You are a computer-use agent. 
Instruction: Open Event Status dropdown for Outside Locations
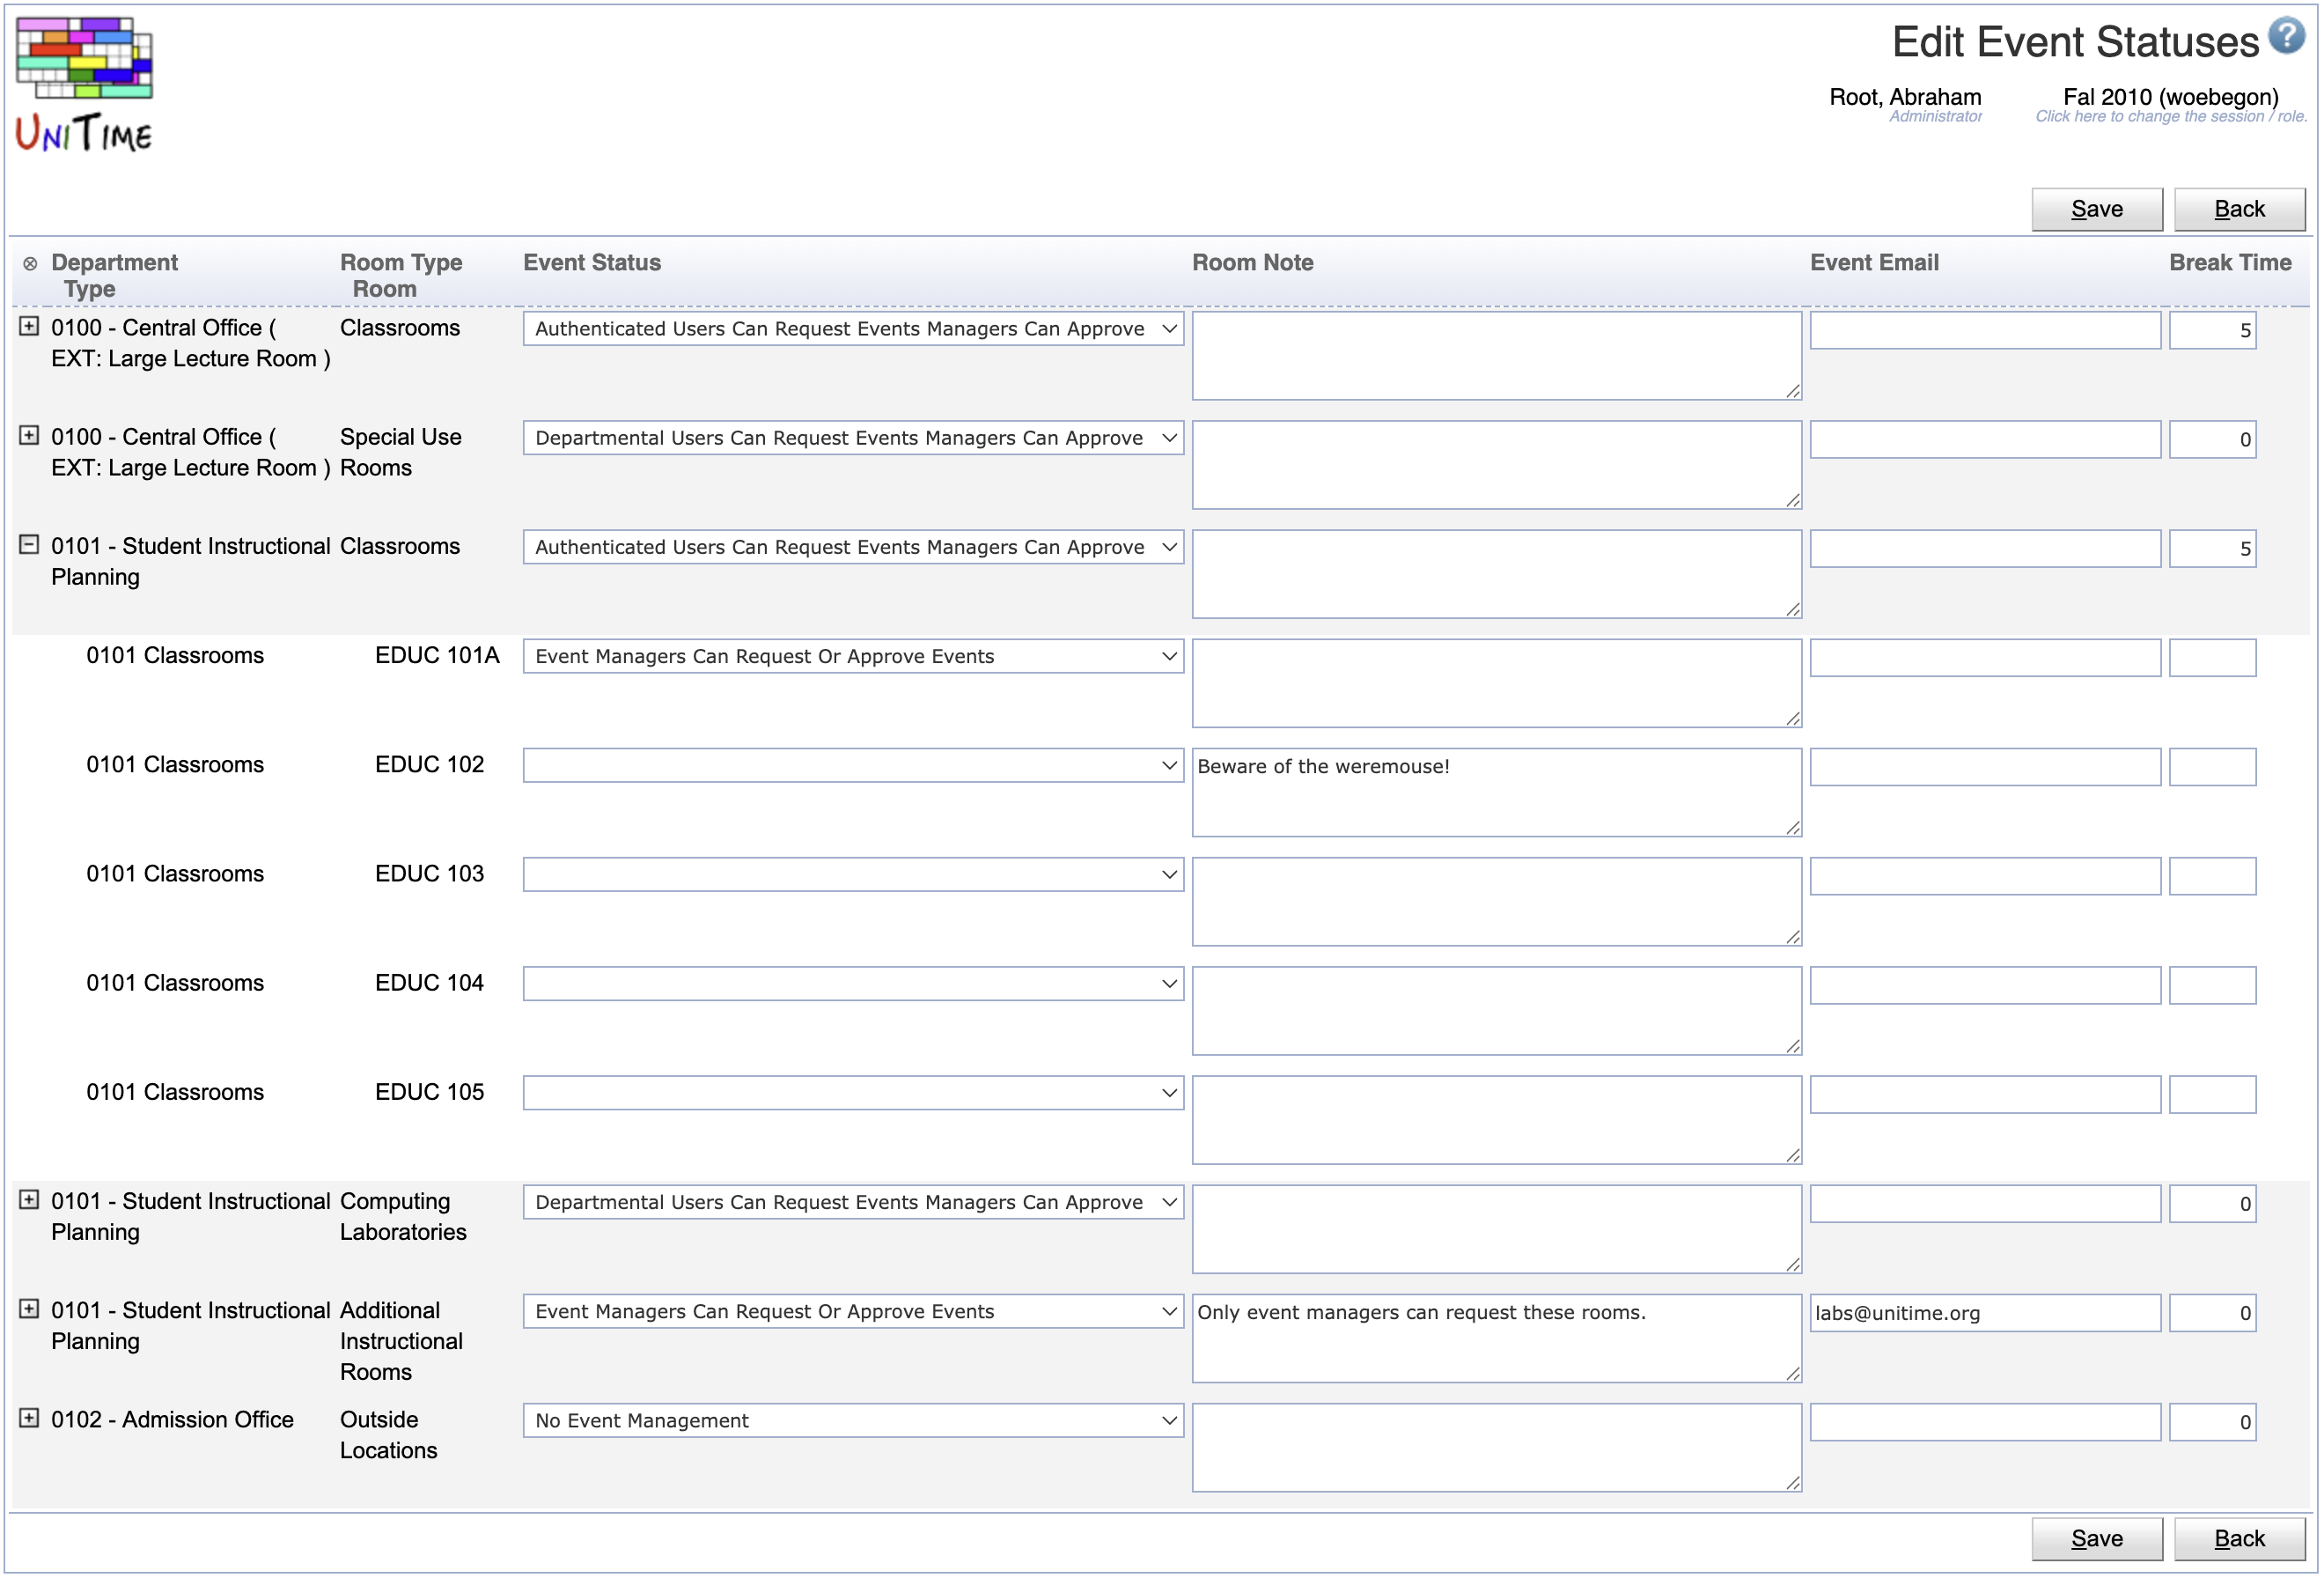click(x=853, y=1420)
